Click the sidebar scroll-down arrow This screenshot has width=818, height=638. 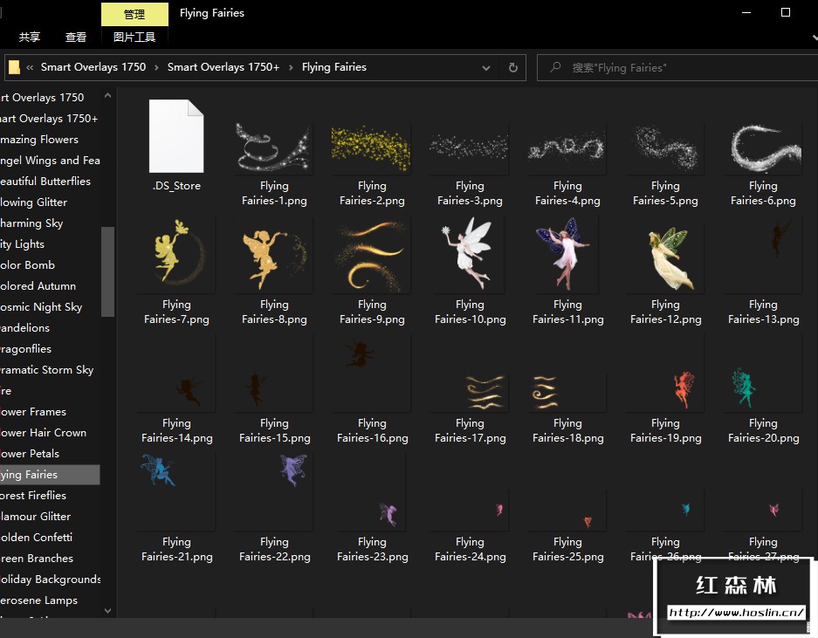click(108, 611)
